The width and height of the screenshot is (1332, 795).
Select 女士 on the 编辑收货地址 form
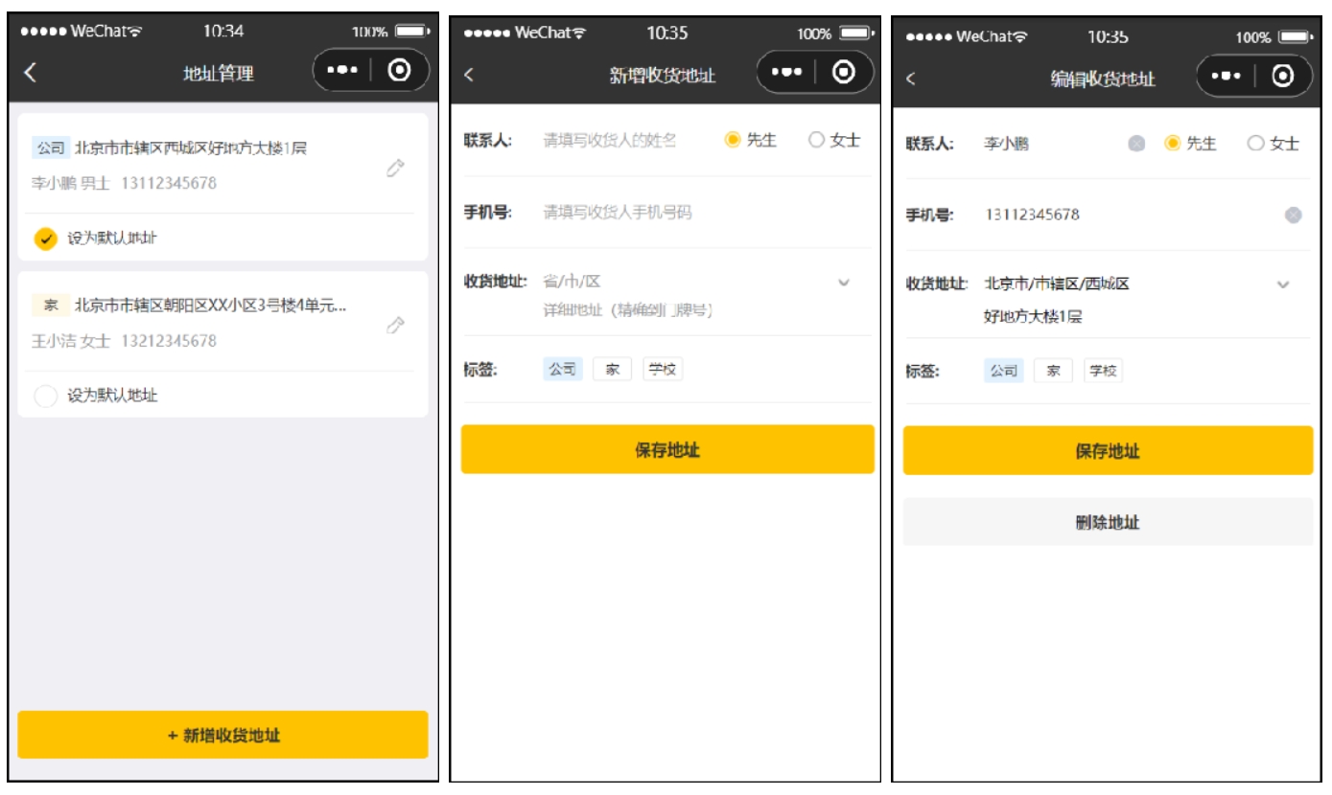(1274, 144)
